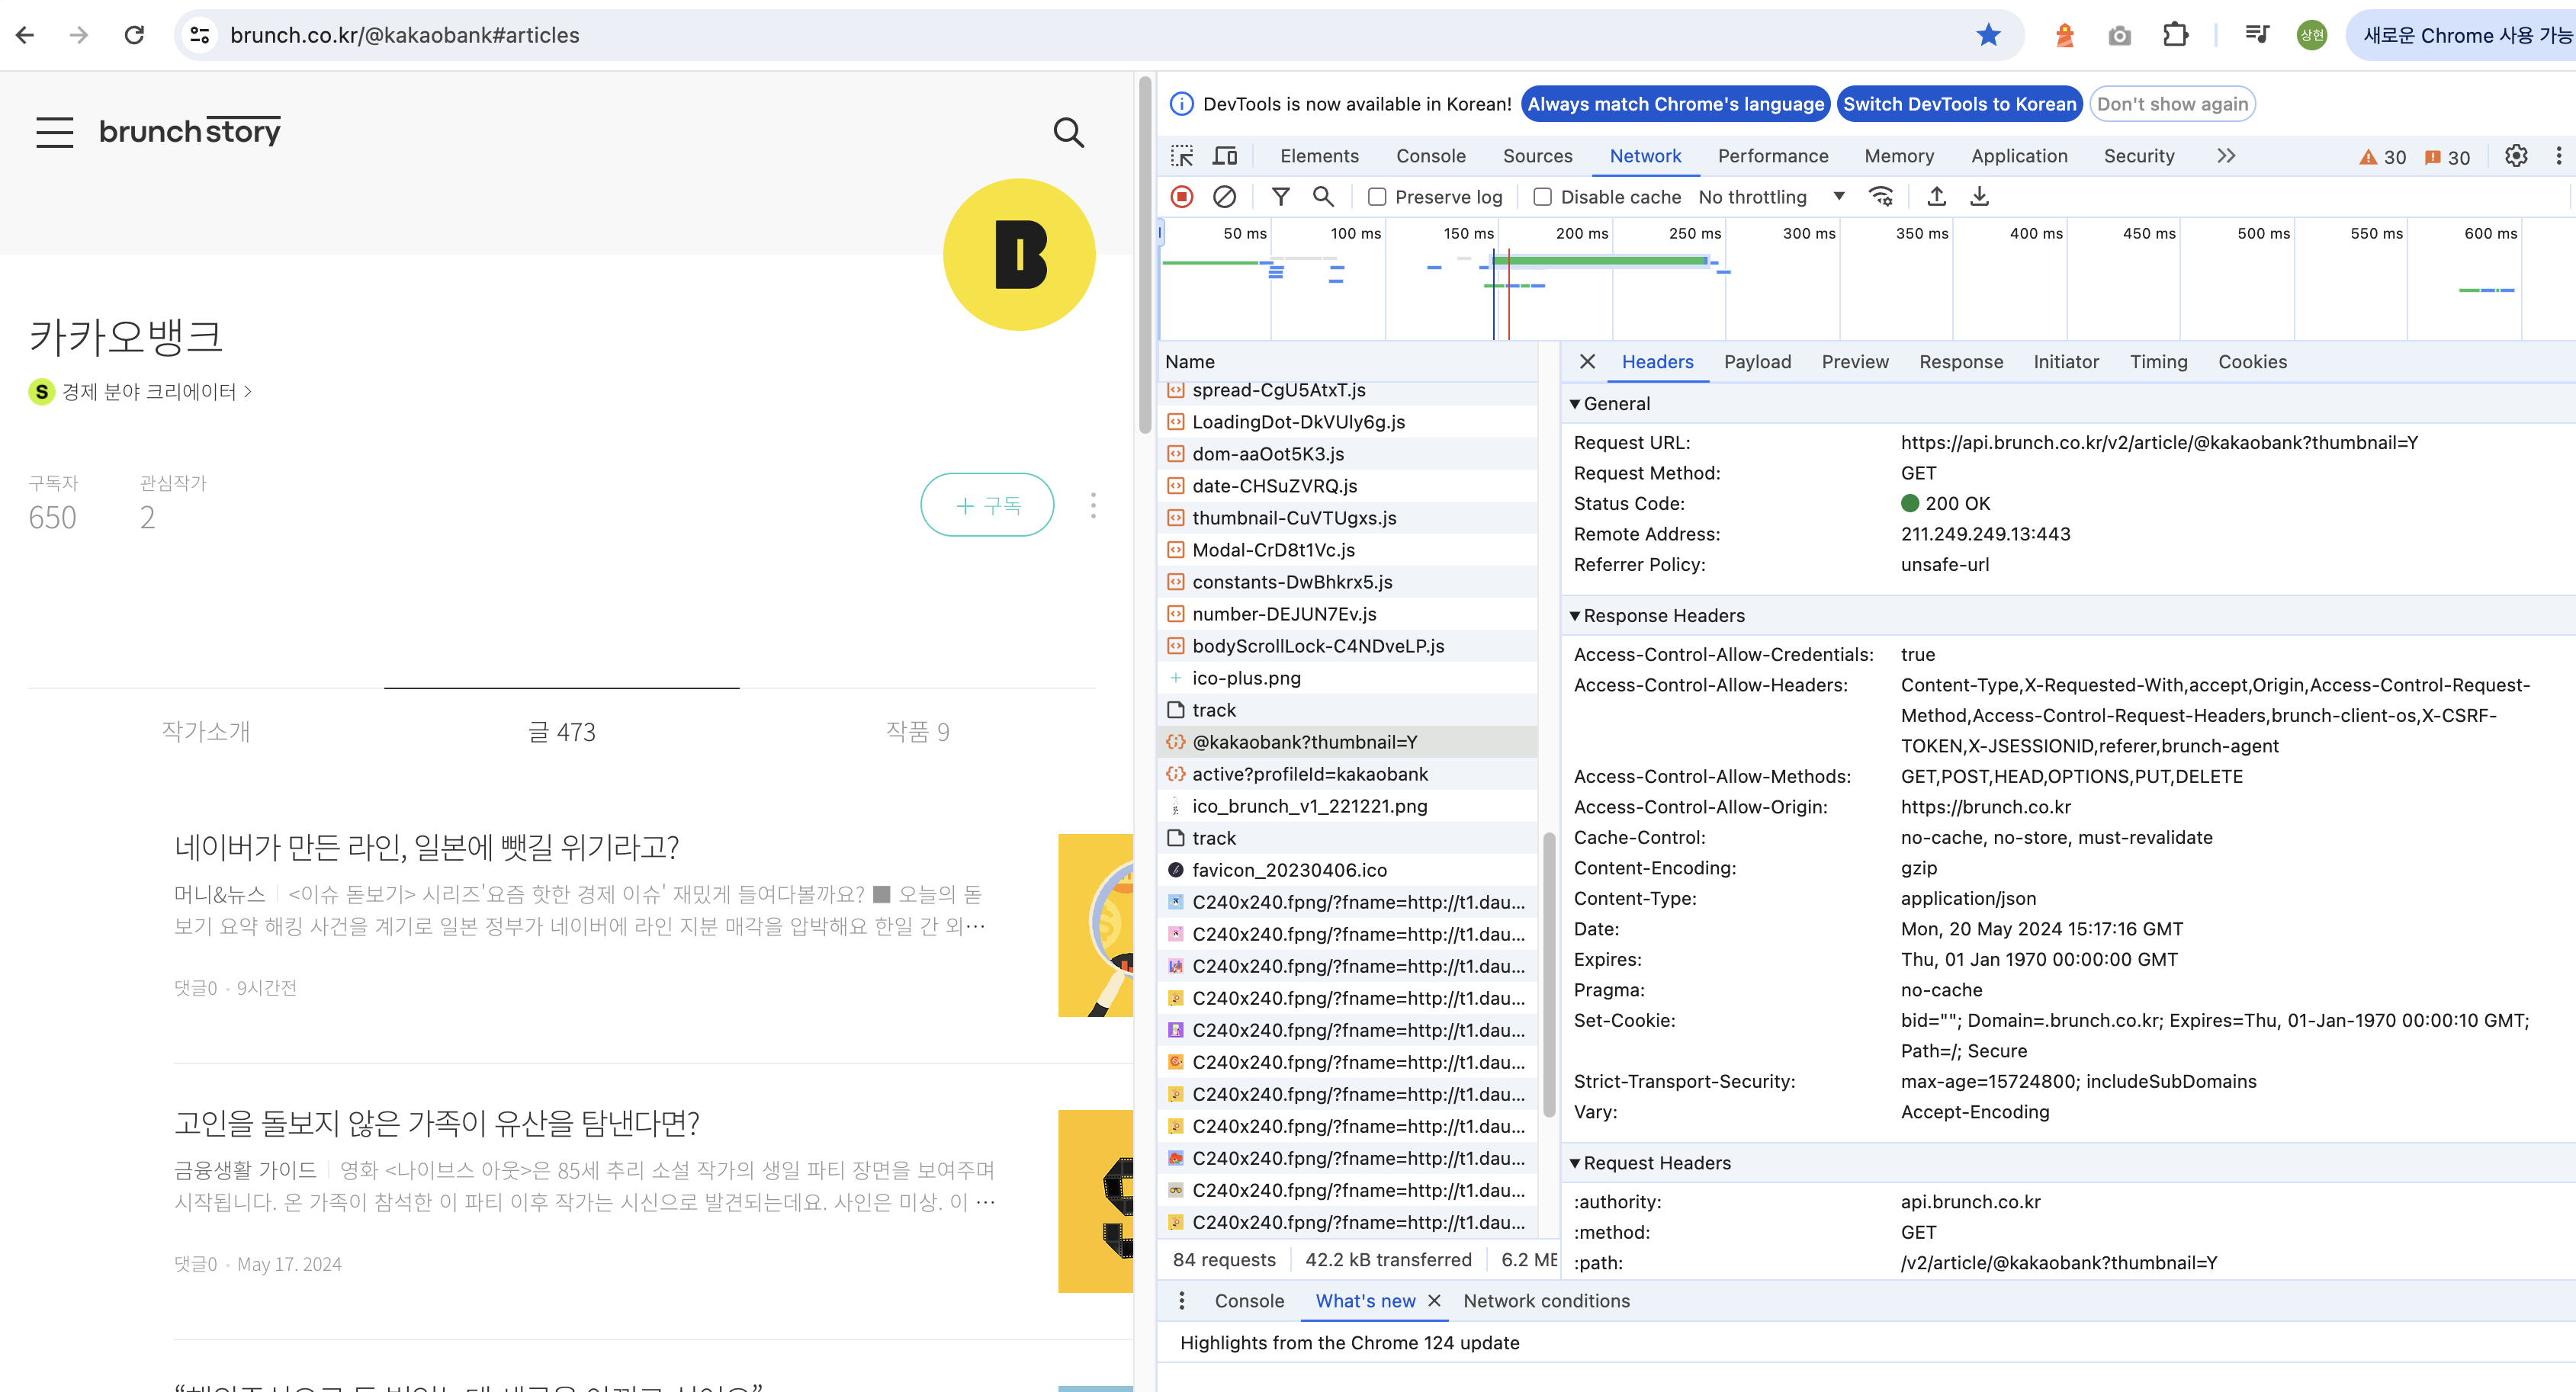Screen dimensions: 2576x1392
Task: Click the 구독 subscribe button
Action: tap(987, 505)
